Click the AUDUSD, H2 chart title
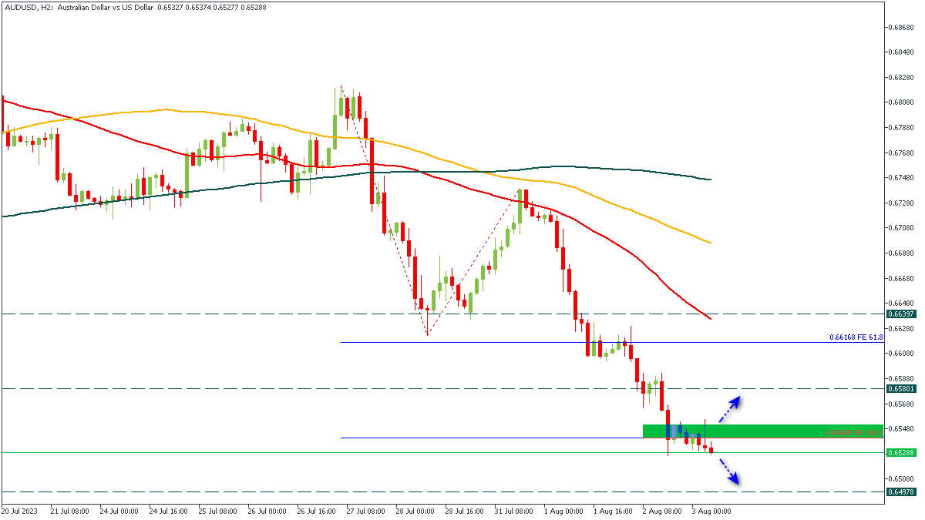Viewport: 925px width, 520px height. (x=32, y=6)
